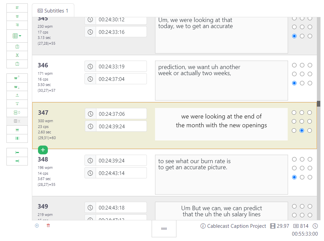Open the Subtitles 1 tab
The width and height of the screenshot is (324, 241).
pos(53,11)
